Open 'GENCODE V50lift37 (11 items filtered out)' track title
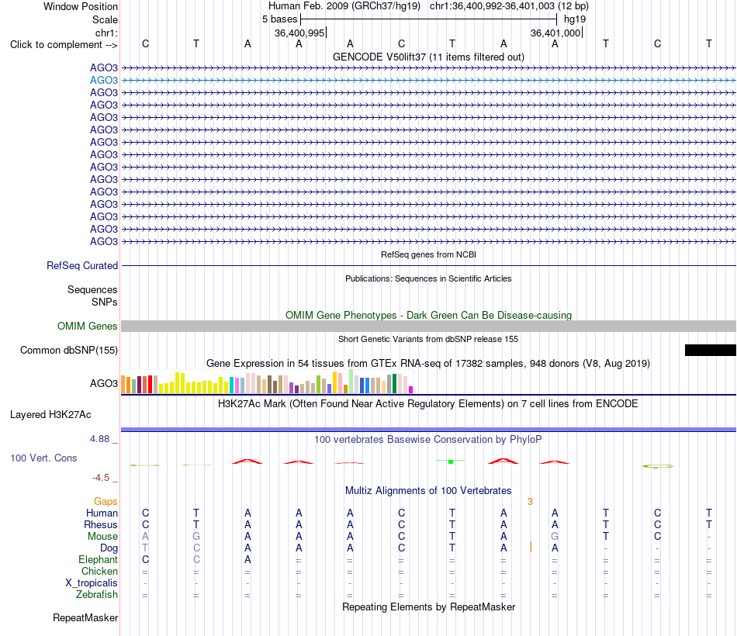The image size is (737, 636). [428, 57]
